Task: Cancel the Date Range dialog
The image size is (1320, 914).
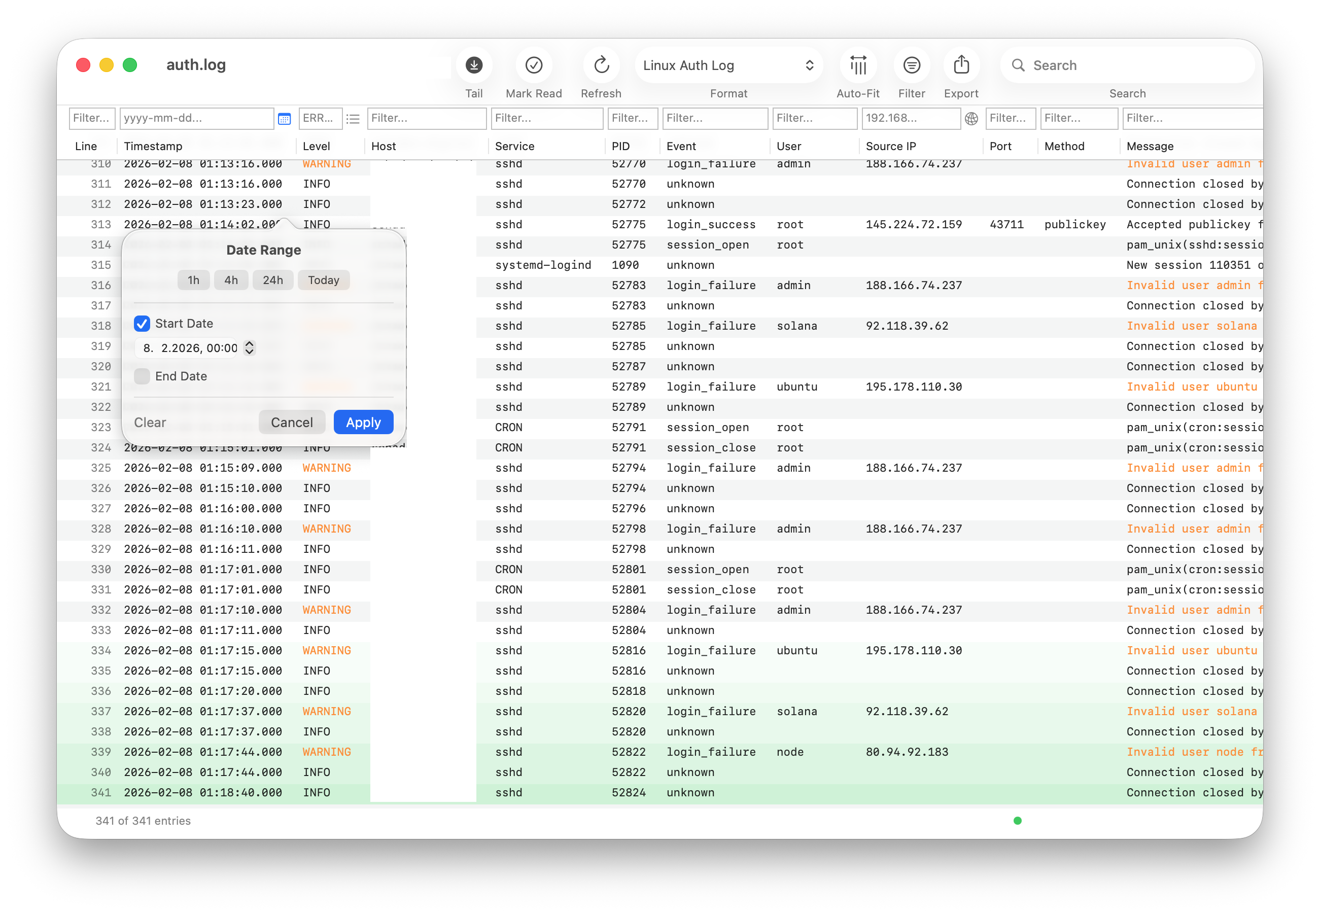Action: pyautogui.click(x=292, y=422)
